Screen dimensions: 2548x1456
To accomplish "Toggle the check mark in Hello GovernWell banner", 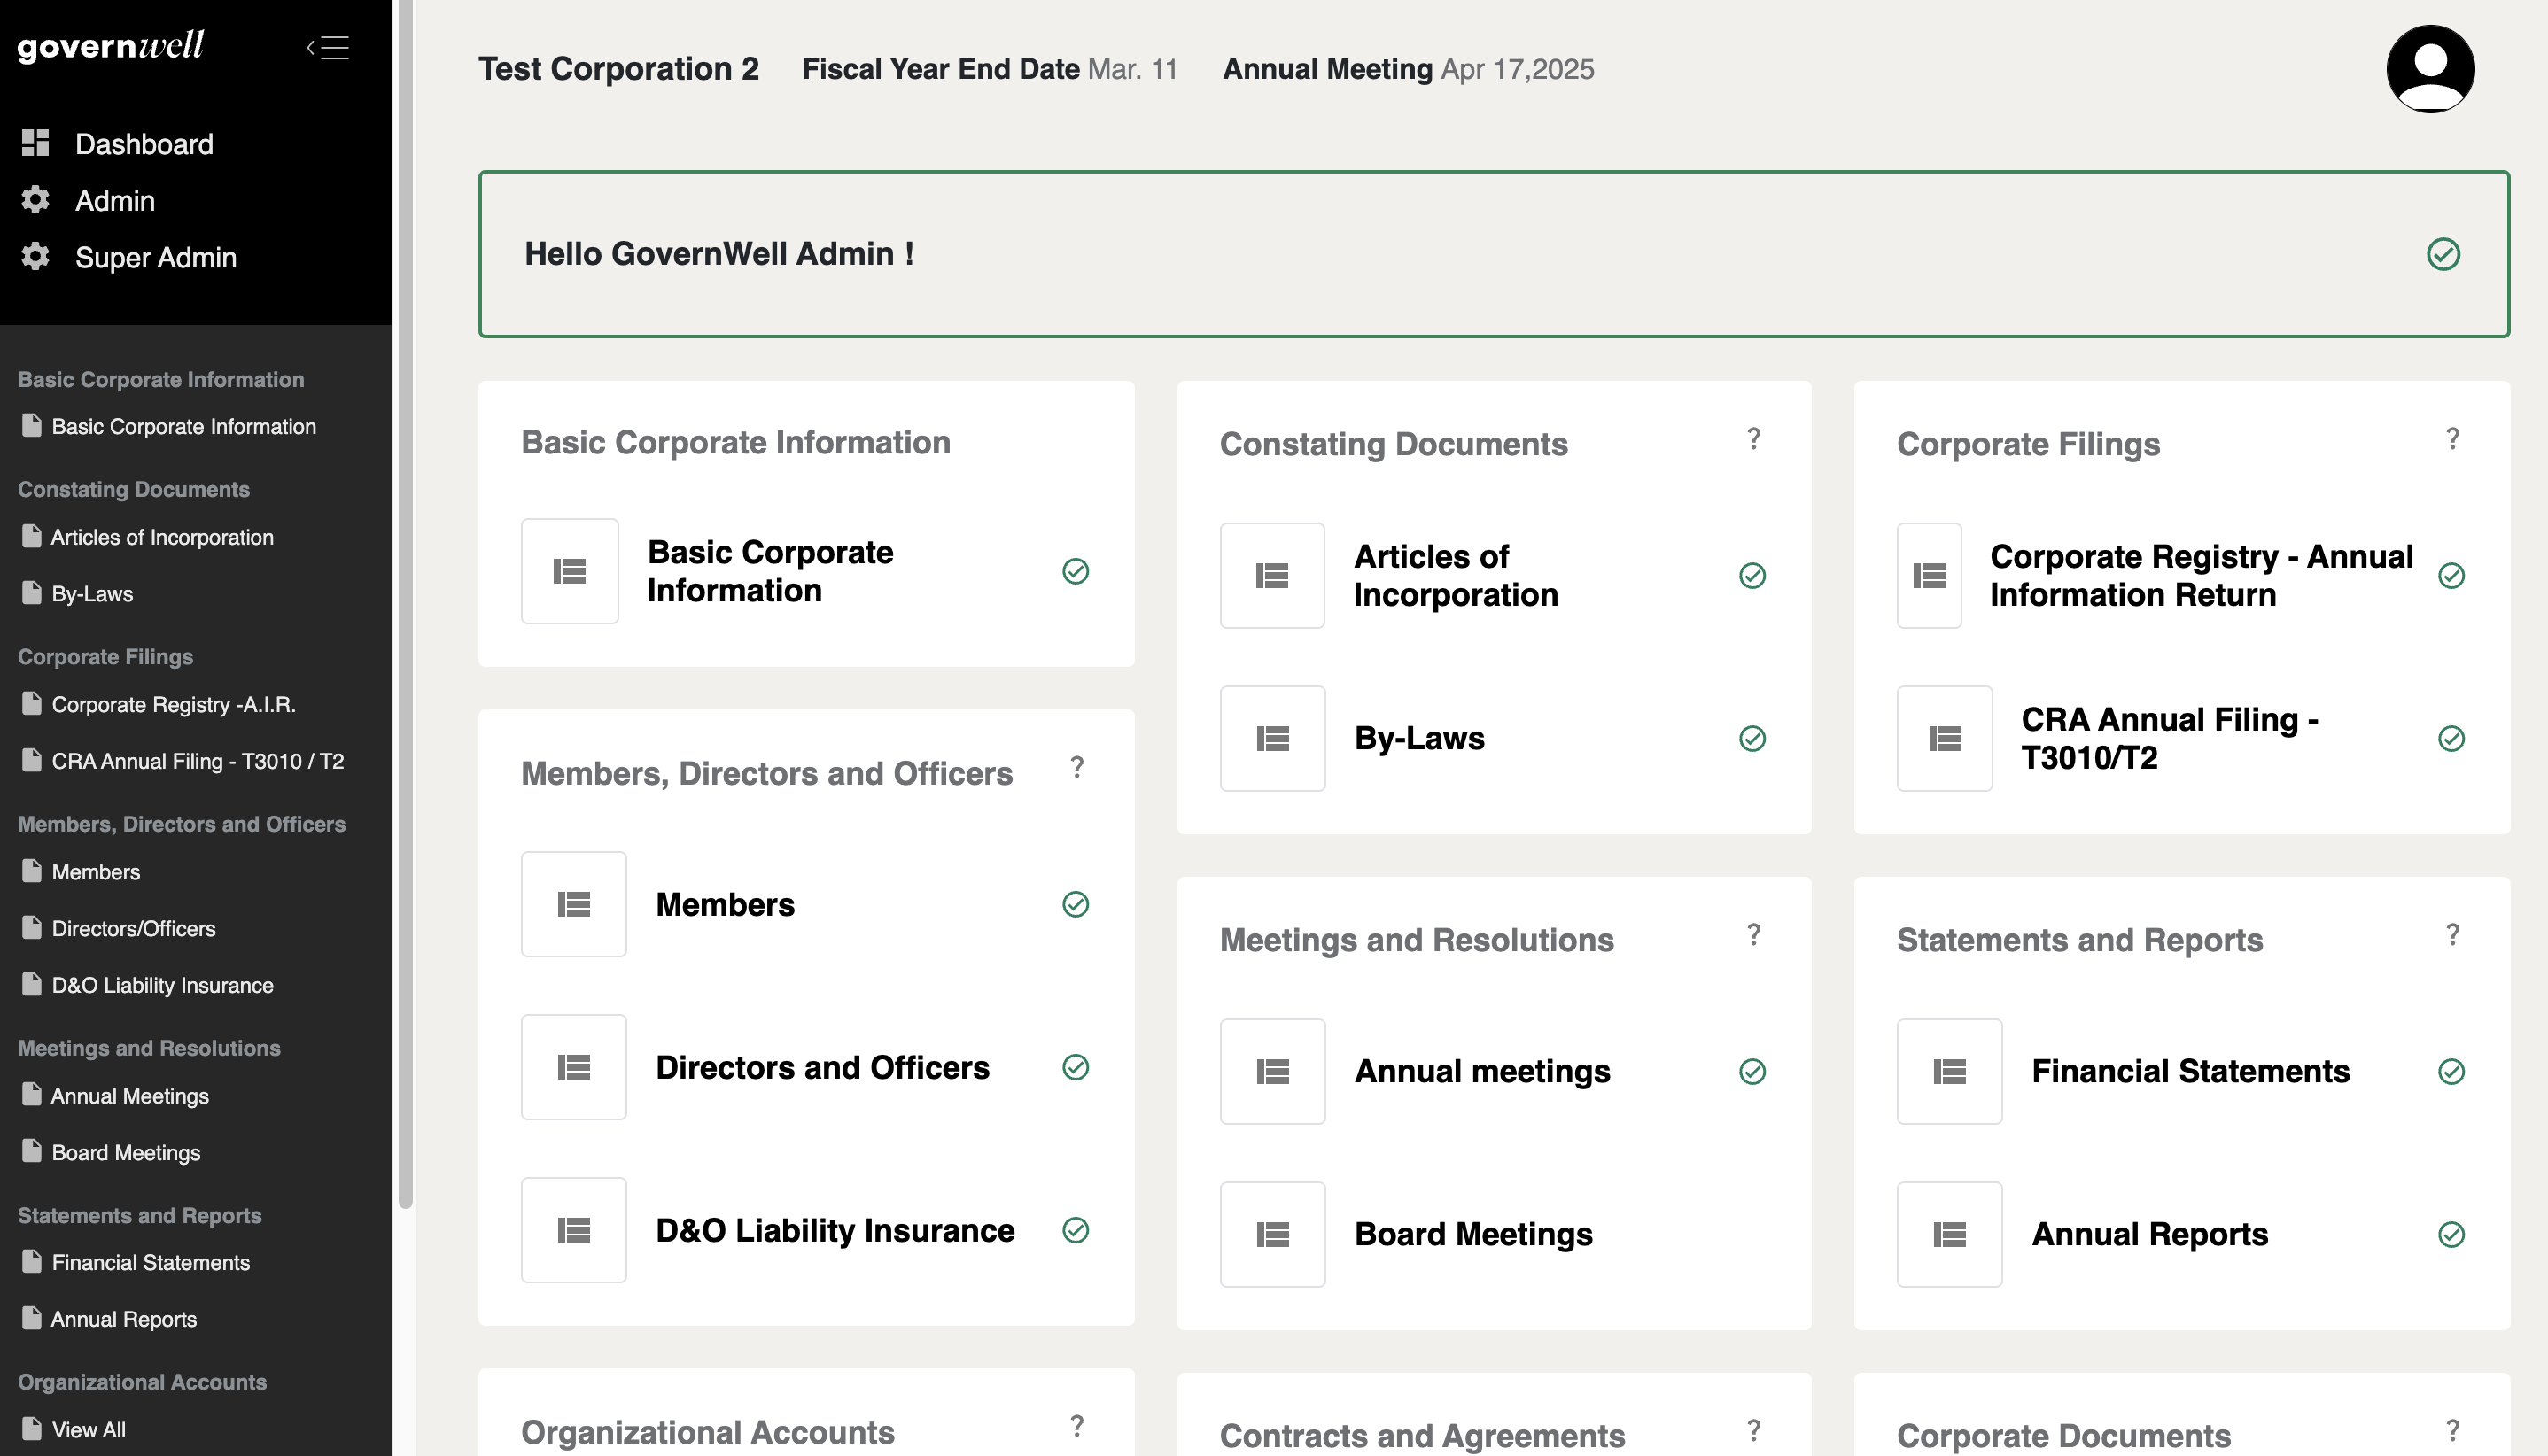I will 2443,254.
